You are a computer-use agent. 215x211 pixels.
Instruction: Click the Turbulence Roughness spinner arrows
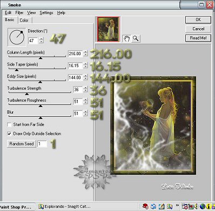coord(85,101)
